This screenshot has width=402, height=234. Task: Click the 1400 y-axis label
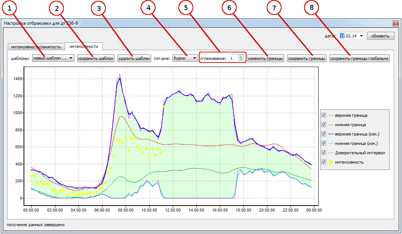coord(17,79)
